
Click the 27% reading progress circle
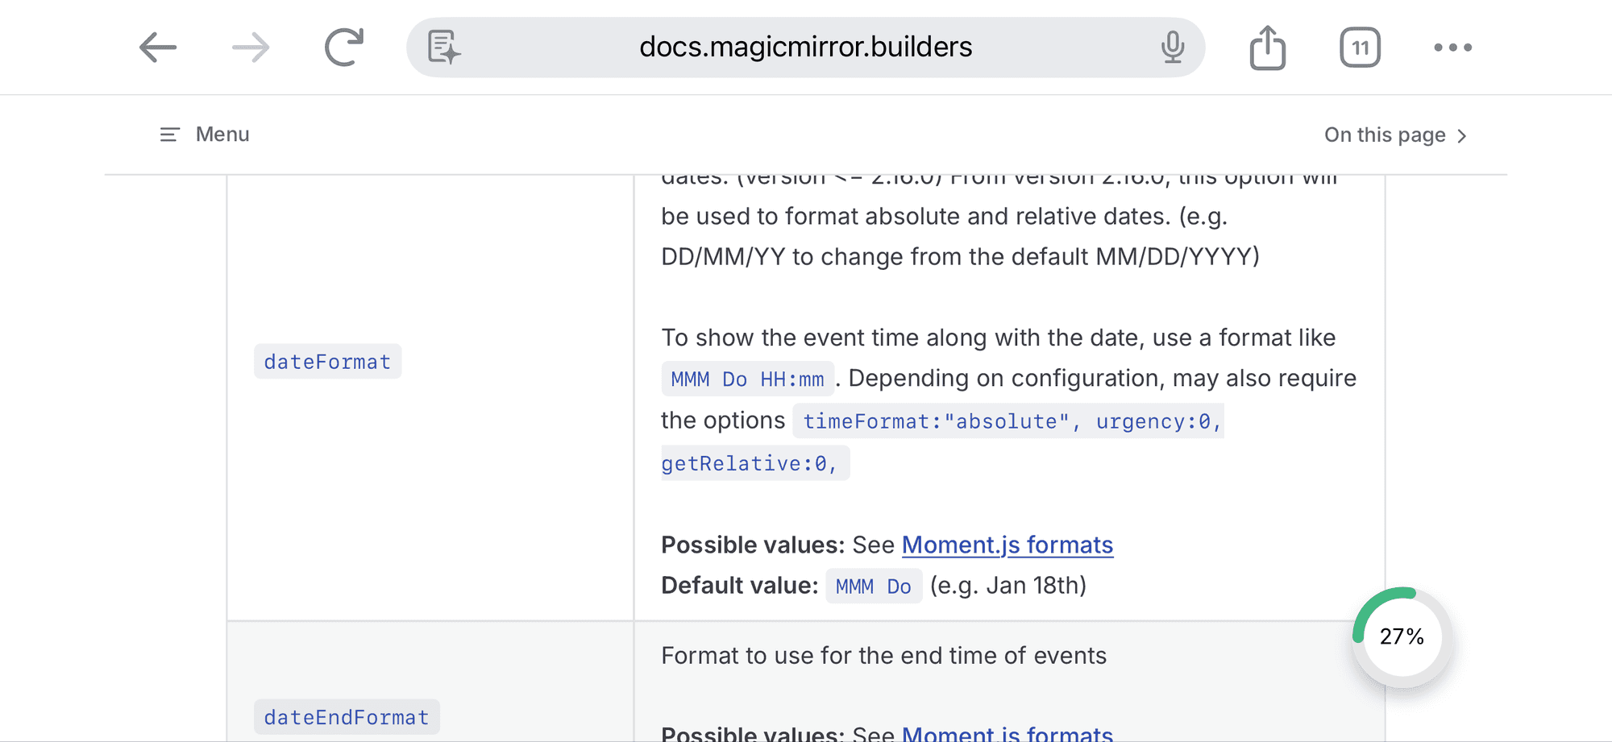(1402, 636)
